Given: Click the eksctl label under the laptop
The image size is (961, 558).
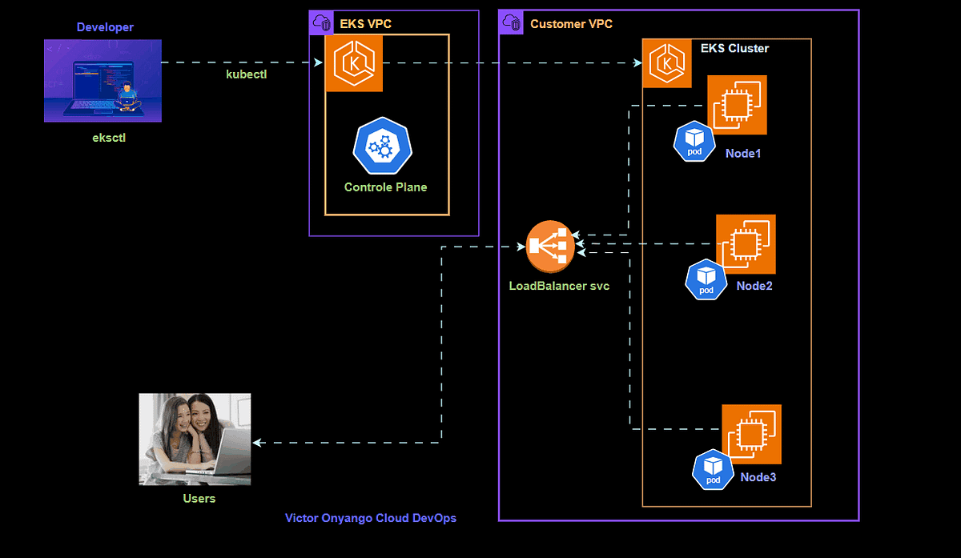Looking at the screenshot, I should click(x=108, y=137).
